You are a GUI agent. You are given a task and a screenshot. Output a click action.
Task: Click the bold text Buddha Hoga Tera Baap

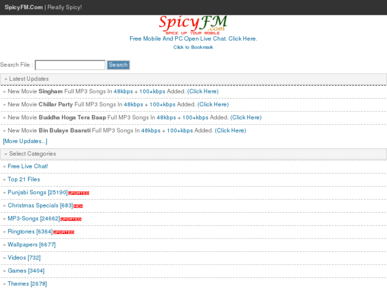tap(72, 118)
